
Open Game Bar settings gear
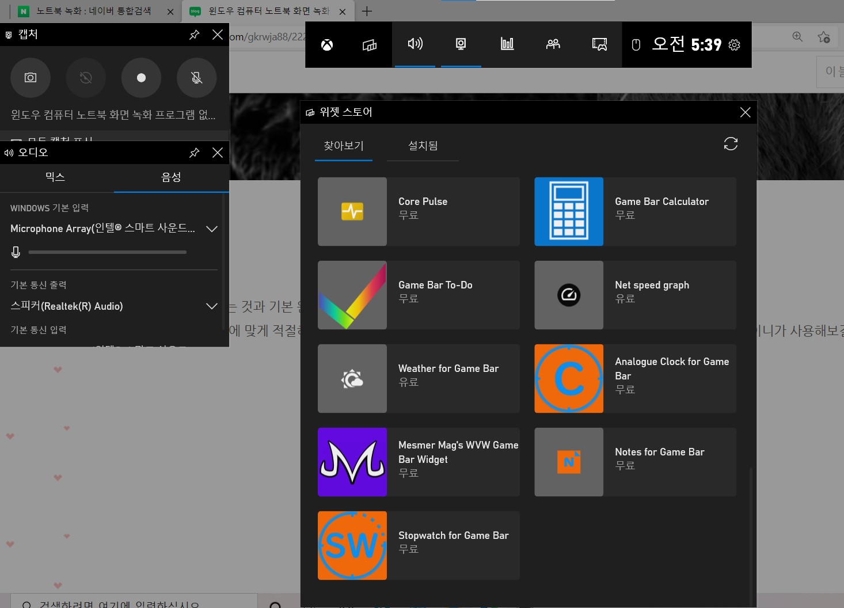[735, 45]
